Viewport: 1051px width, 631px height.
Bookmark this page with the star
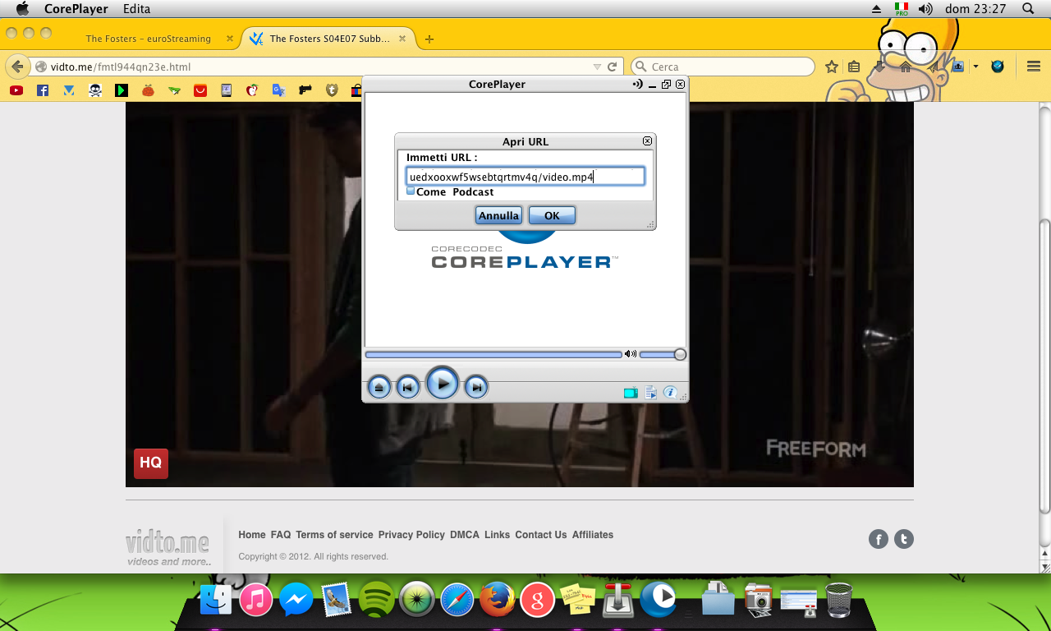832,67
